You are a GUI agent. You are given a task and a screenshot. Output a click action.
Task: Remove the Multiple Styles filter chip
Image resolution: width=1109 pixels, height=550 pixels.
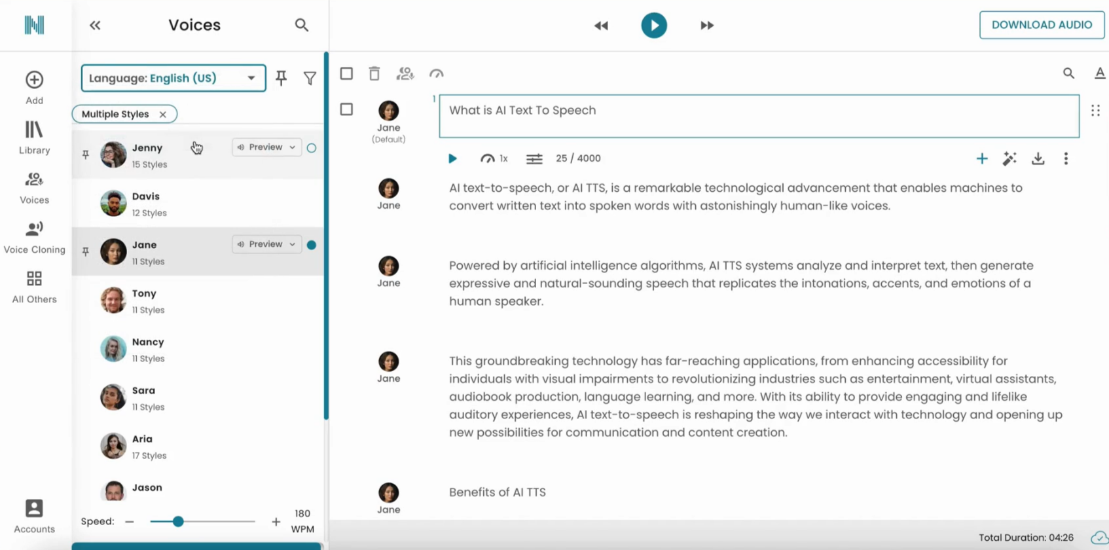click(x=163, y=114)
